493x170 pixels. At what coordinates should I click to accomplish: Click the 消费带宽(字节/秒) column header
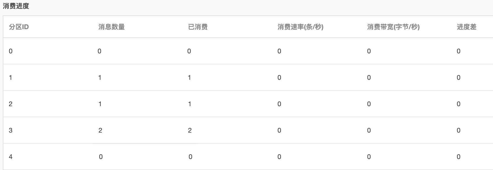click(x=392, y=26)
